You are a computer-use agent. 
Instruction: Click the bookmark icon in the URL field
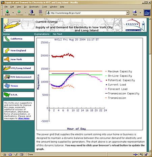coord(48,13)
